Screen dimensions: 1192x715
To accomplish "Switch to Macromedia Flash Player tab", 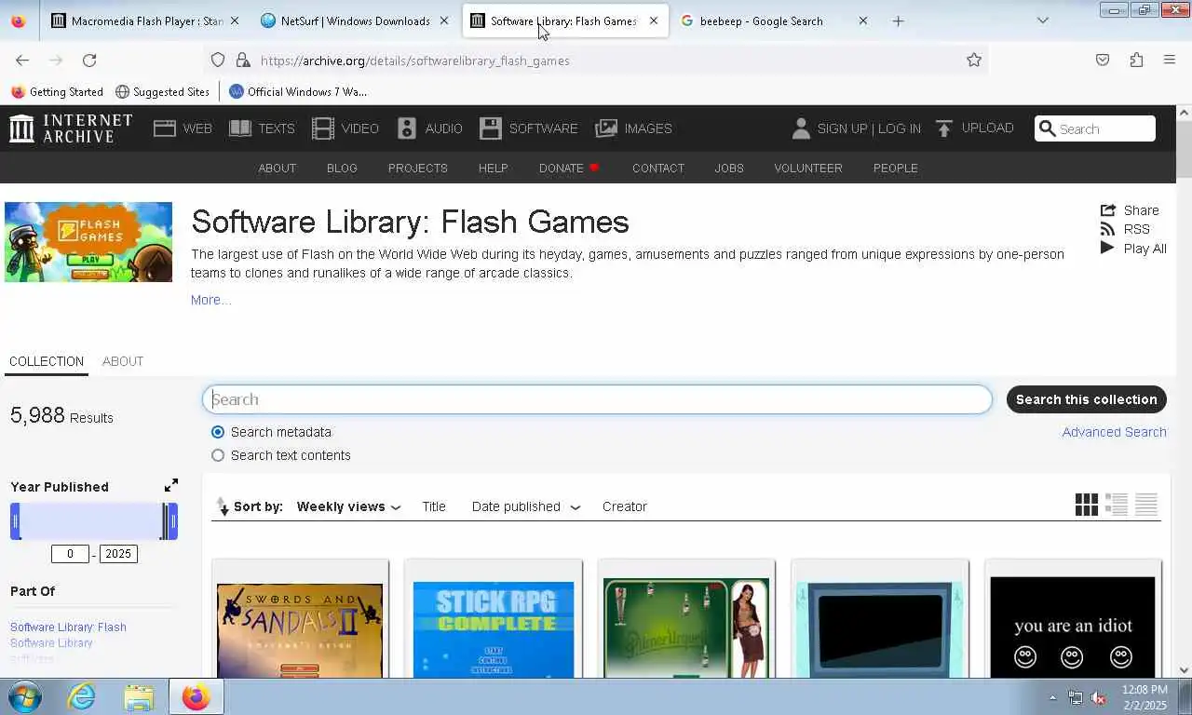I will (146, 20).
